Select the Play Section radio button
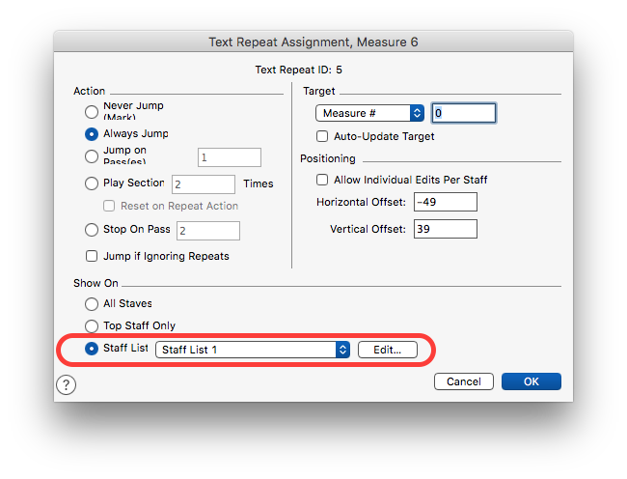The height and width of the screenshot is (479, 627). tap(92, 183)
